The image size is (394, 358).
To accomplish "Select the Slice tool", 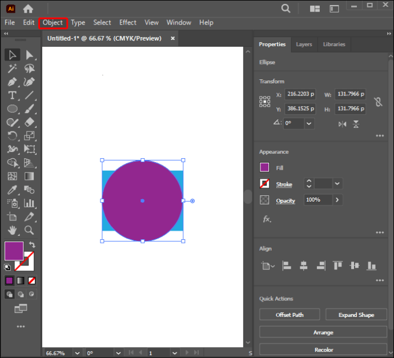I will (29, 216).
